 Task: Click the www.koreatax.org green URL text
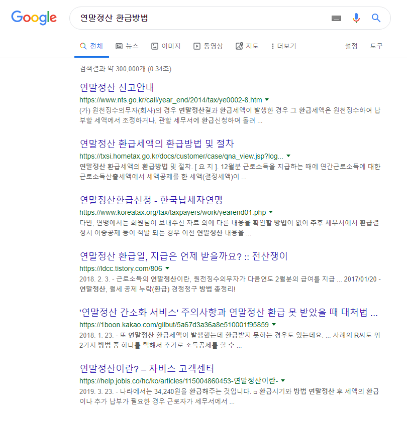click(172, 212)
